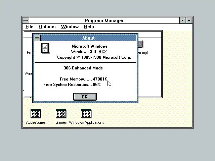The width and height of the screenshot is (215, 161).
Task: Click the About dialog title bar
Action: coord(88,38)
